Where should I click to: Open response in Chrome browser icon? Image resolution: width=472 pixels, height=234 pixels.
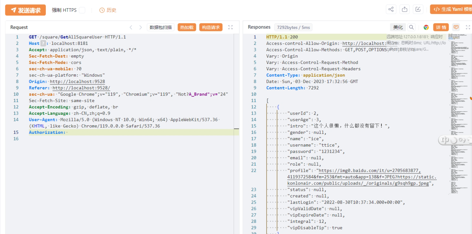[426, 27]
